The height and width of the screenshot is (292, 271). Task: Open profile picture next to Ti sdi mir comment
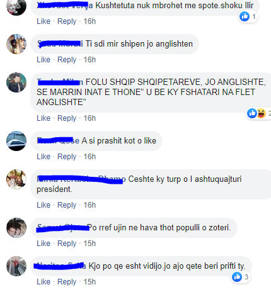tap(16, 44)
